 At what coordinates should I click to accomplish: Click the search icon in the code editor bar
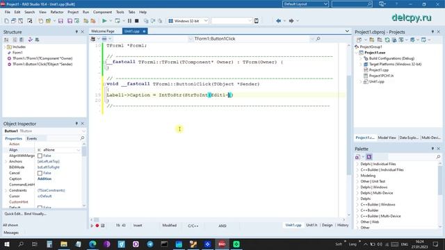tap(318, 39)
